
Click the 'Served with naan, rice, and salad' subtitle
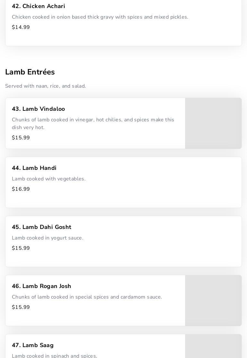tap(46, 86)
